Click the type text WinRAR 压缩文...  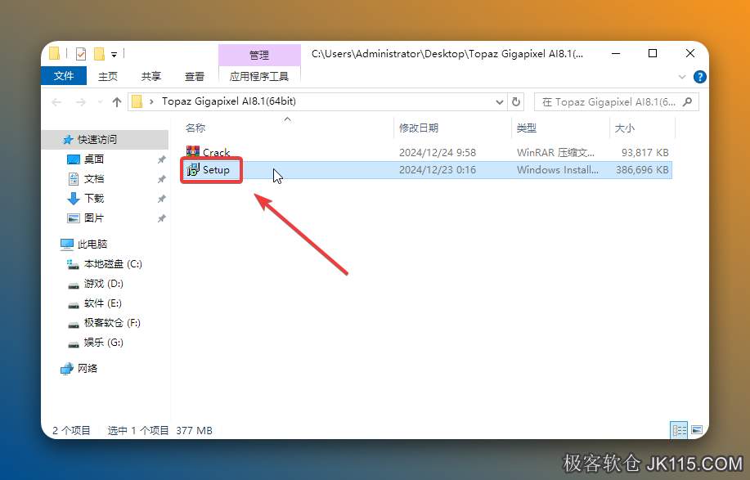tap(555, 152)
